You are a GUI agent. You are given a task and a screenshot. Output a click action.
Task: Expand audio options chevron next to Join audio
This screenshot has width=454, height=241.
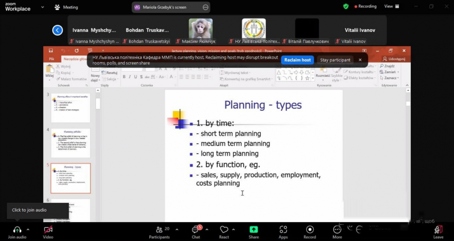coord(28,230)
